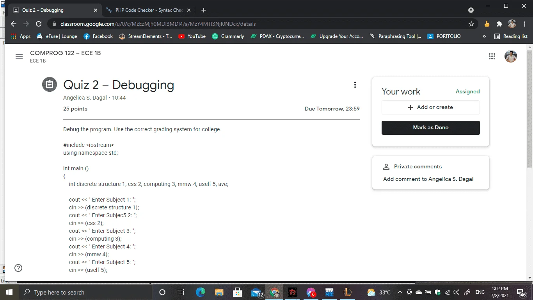Go back with the browser back arrow
This screenshot has width=533, height=300.
(x=14, y=24)
